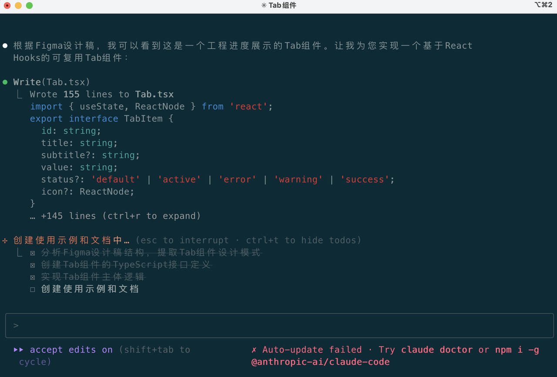Click Write(Tab.tsx) tool call header
This screenshot has height=377, width=557.
[51, 82]
